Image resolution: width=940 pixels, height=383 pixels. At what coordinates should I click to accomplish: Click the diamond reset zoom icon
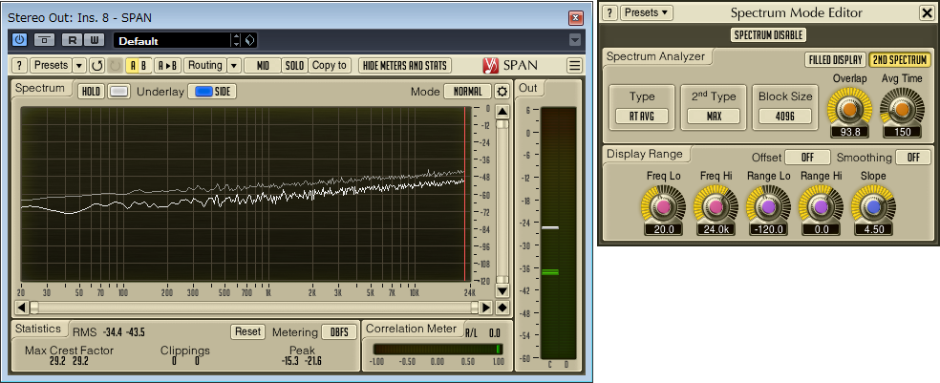502,308
